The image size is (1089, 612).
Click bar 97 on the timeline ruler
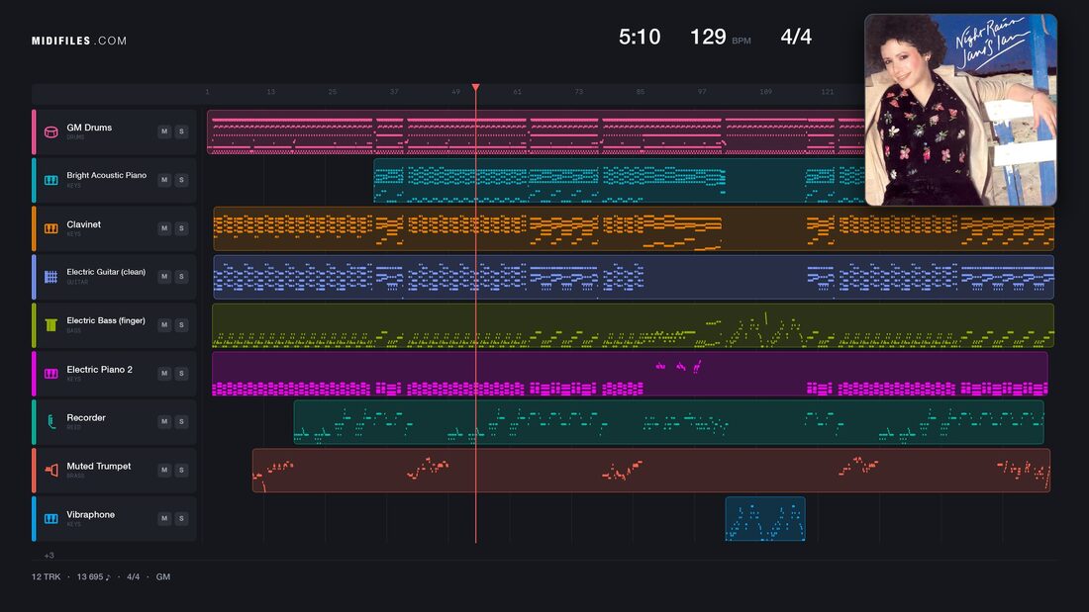click(702, 92)
